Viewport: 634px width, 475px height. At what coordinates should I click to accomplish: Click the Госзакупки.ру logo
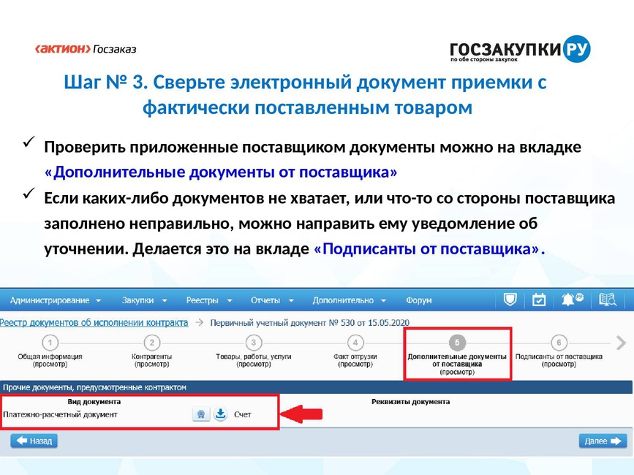coord(520,49)
